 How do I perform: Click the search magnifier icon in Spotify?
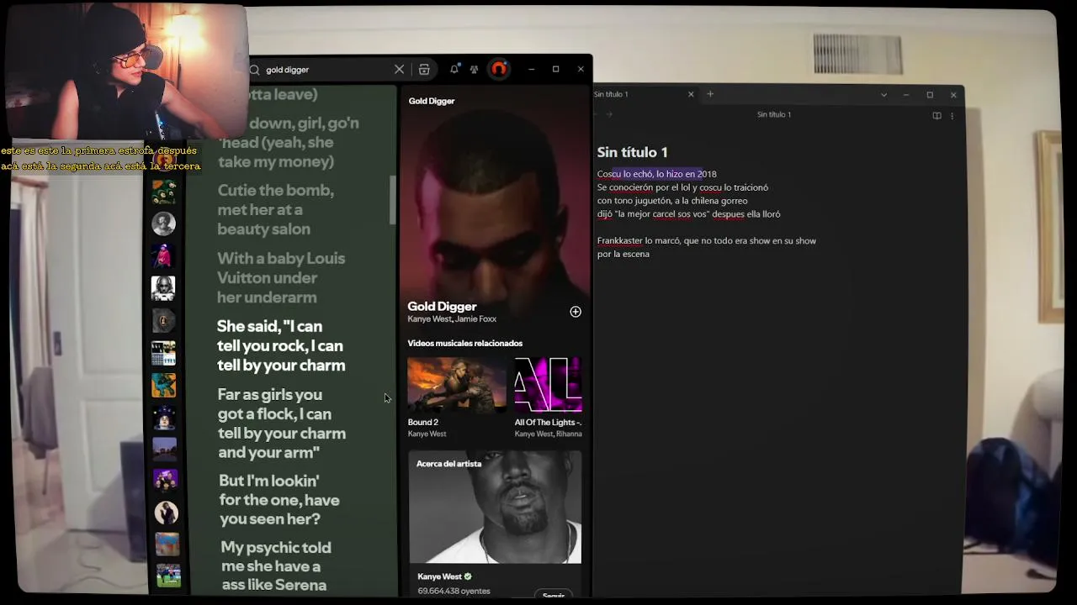pyautogui.click(x=254, y=70)
